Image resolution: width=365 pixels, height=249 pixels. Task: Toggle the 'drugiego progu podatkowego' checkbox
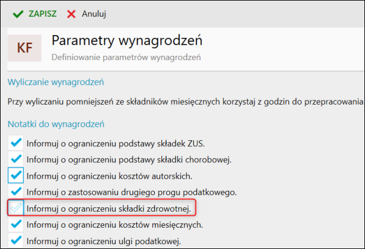coord(16,191)
